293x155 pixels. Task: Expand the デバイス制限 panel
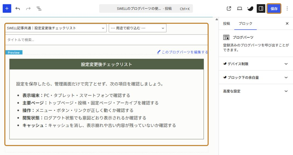[256, 64]
